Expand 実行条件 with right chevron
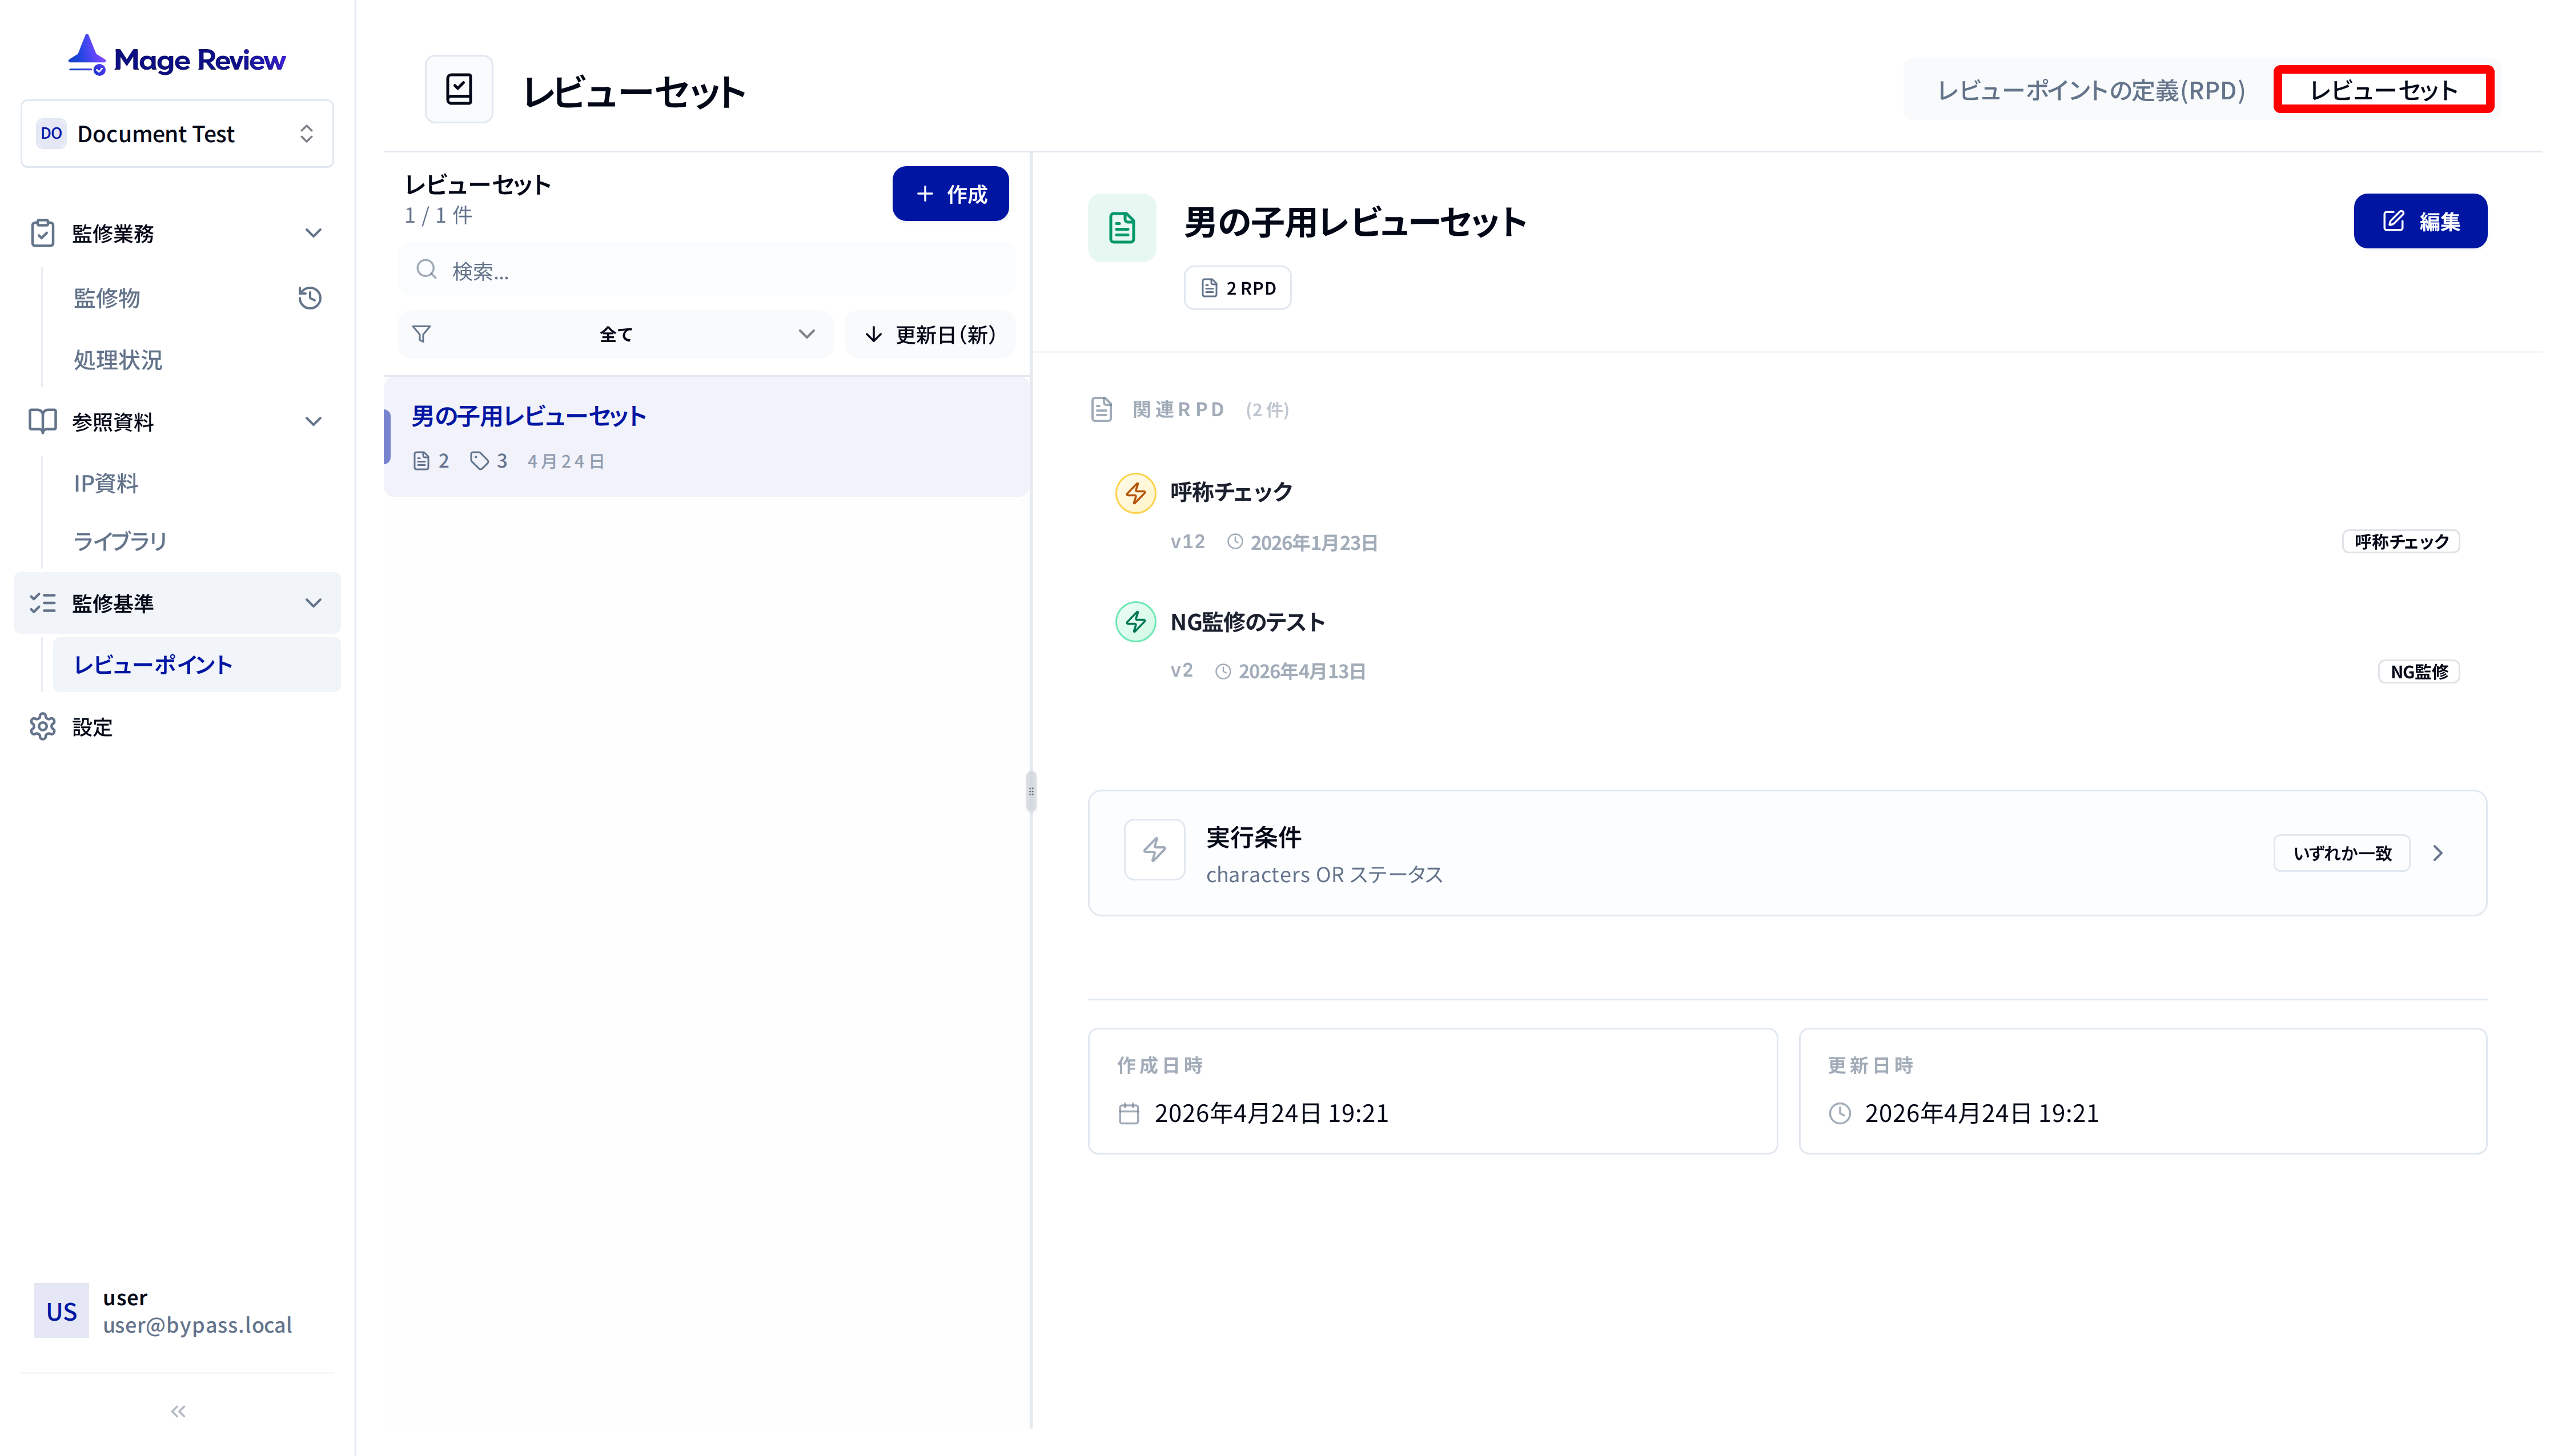The image size is (2570, 1456). [2438, 853]
